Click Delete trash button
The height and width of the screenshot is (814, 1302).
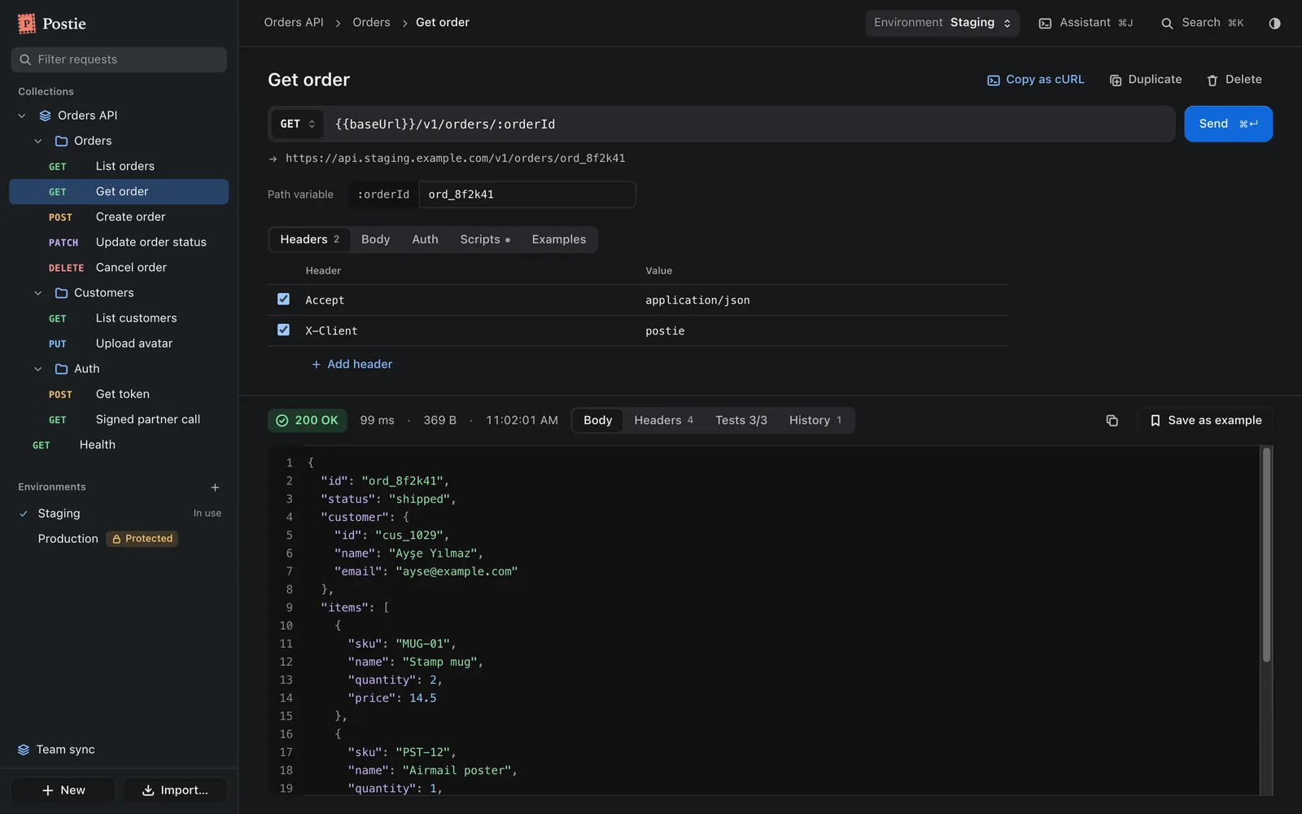click(x=1234, y=80)
